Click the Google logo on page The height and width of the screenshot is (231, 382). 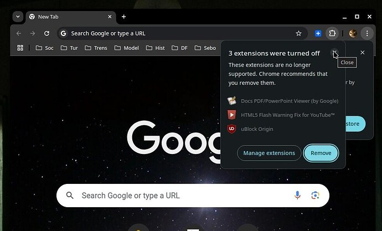click(x=174, y=141)
